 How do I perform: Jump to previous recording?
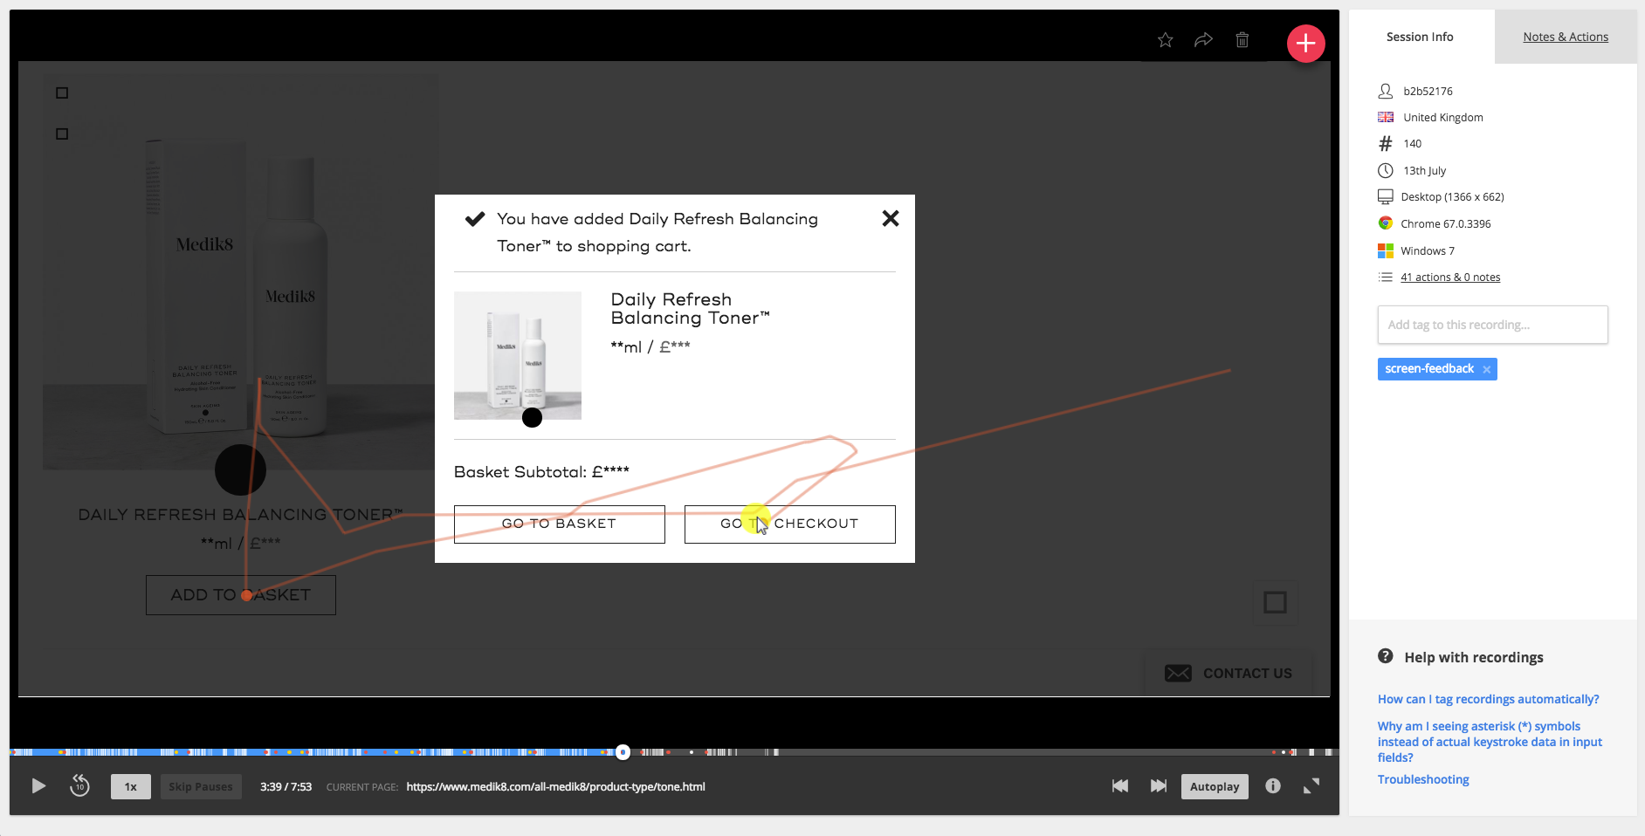(1120, 786)
